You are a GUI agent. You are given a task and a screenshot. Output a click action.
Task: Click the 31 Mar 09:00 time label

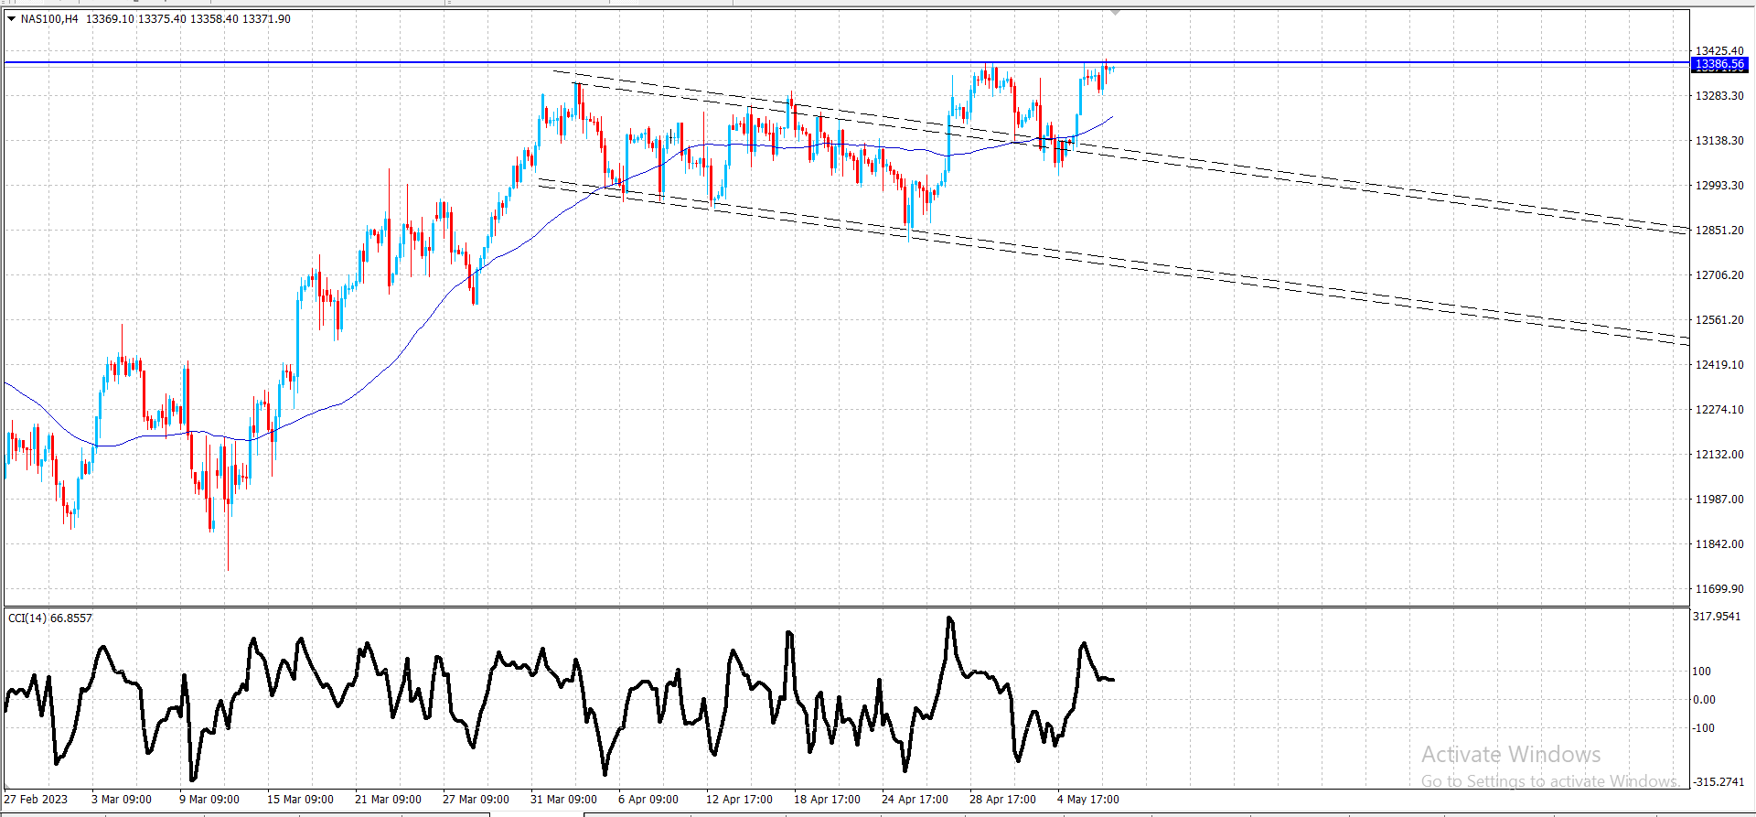(564, 800)
